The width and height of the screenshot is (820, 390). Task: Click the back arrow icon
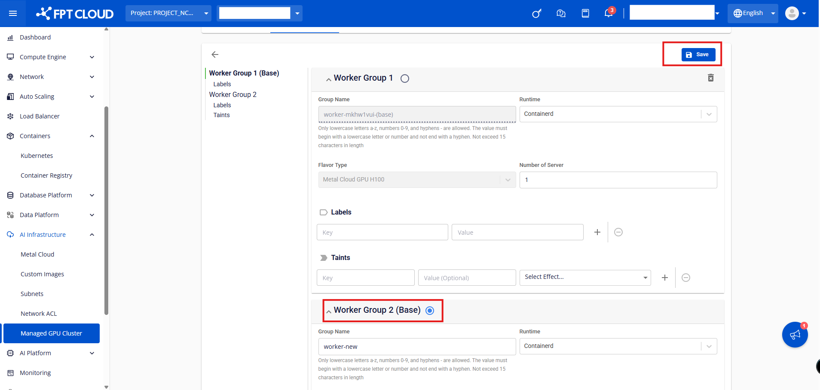[215, 54]
